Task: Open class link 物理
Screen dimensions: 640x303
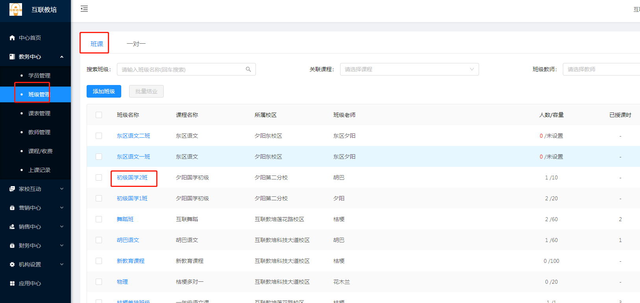Action: coord(122,282)
